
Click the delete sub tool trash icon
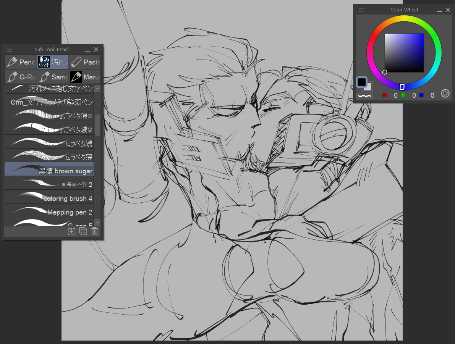[95, 231]
